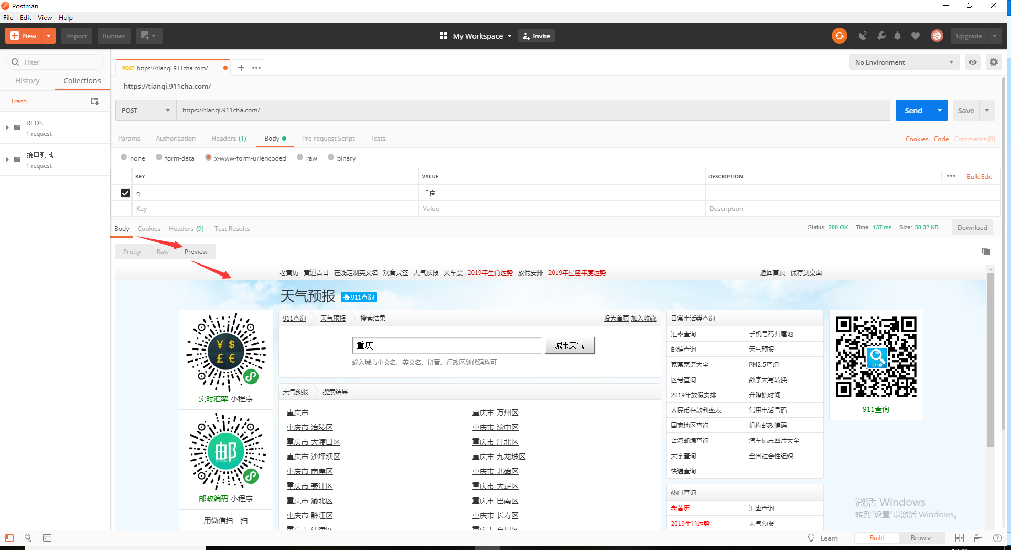
Task: Uncheck the 'q' body parameter row
Action: point(125,193)
